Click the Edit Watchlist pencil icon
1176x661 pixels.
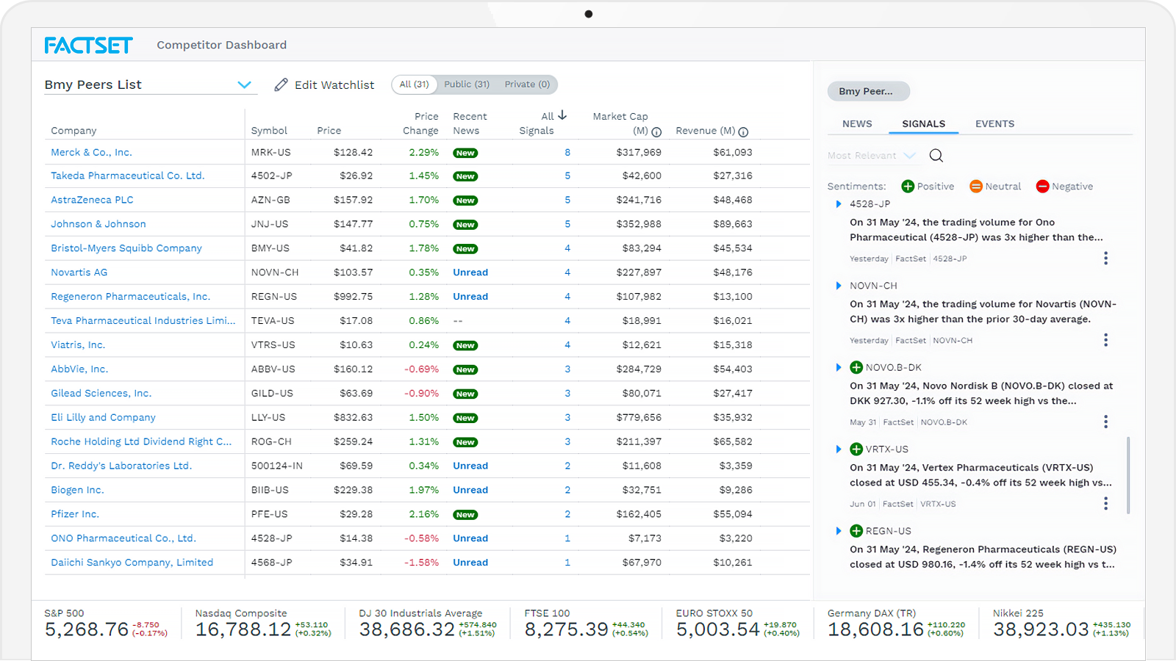[280, 84]
